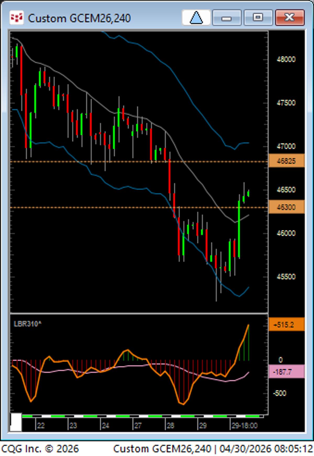Click the -500 oscillator scale label
The height and width of the screenshot is (456, 314).
(x=279, y=393)
